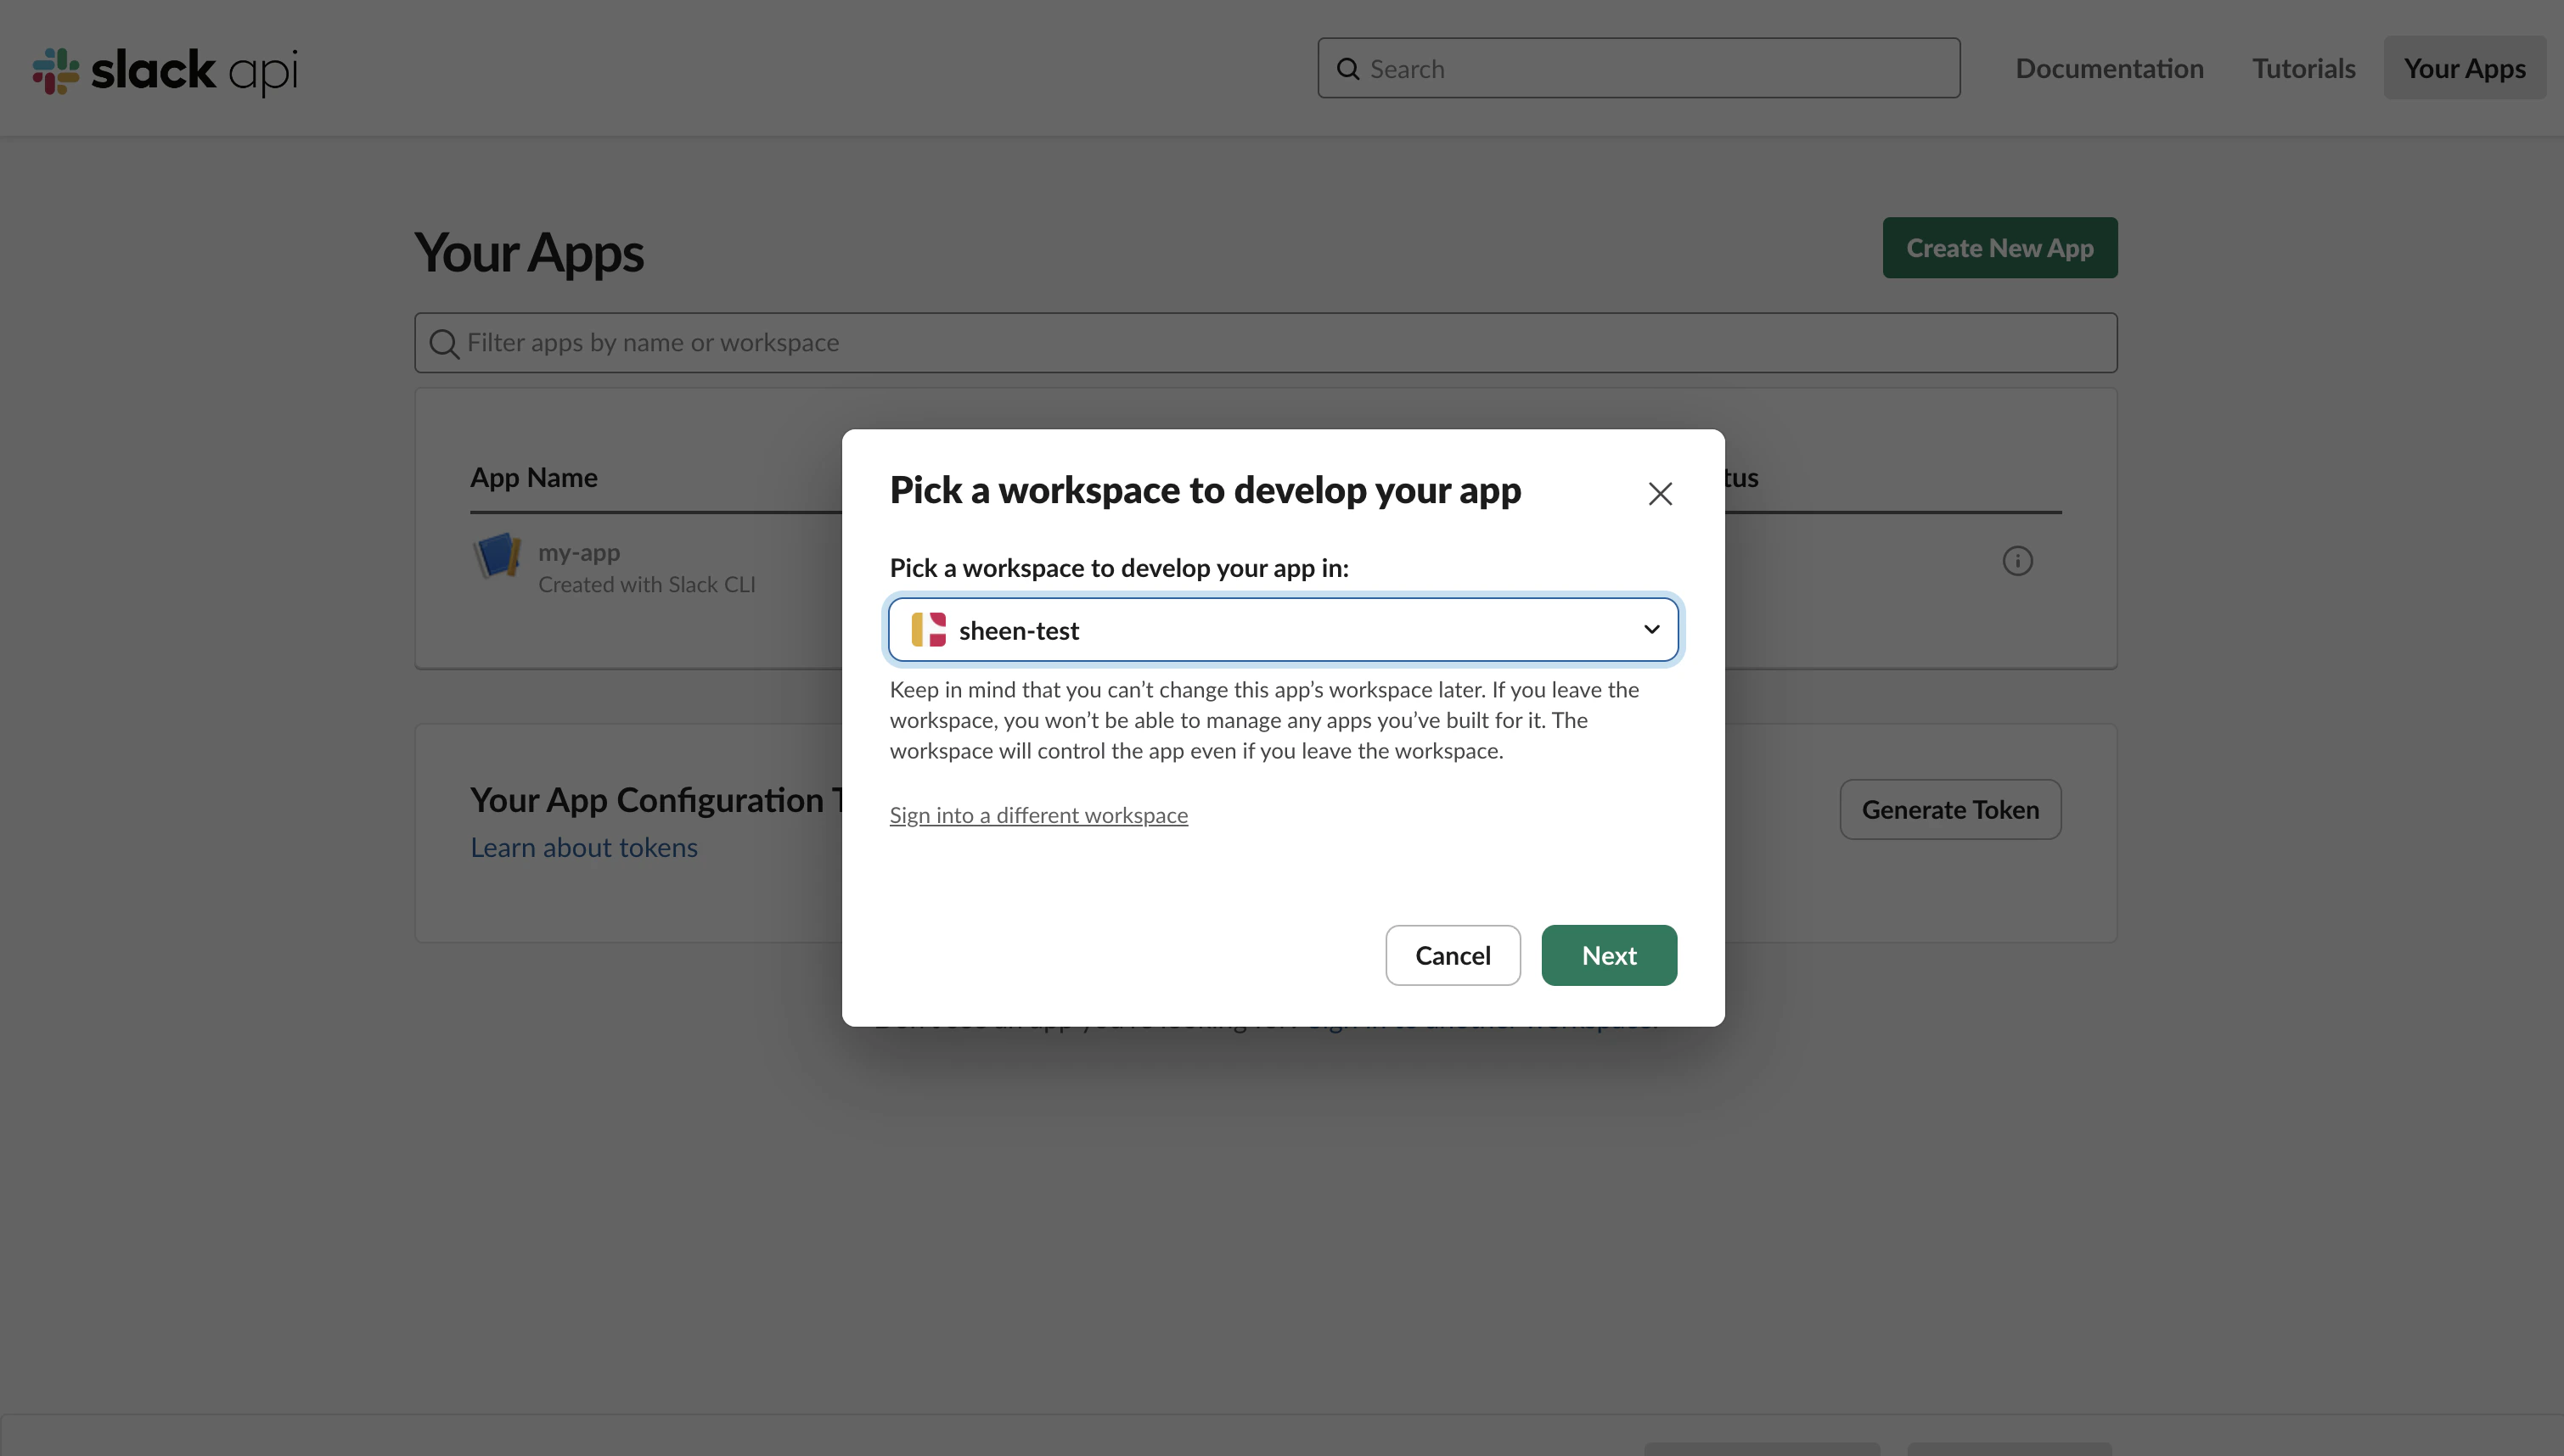This screenshot has height=1456, width=2564.
Task: Open the Tutorials menu item
Action: pos(2303,68)
